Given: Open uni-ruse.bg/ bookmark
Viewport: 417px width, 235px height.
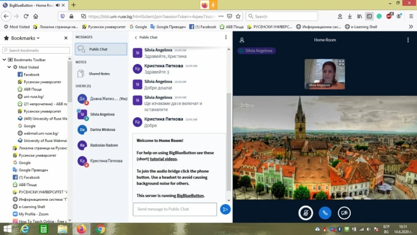Looking at the screenshot, I should pyautogui.click(x=34, y=96).
